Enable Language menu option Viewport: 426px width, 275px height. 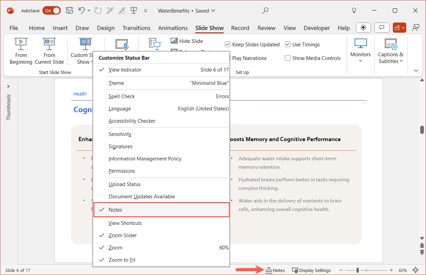(x=162, y=109)
